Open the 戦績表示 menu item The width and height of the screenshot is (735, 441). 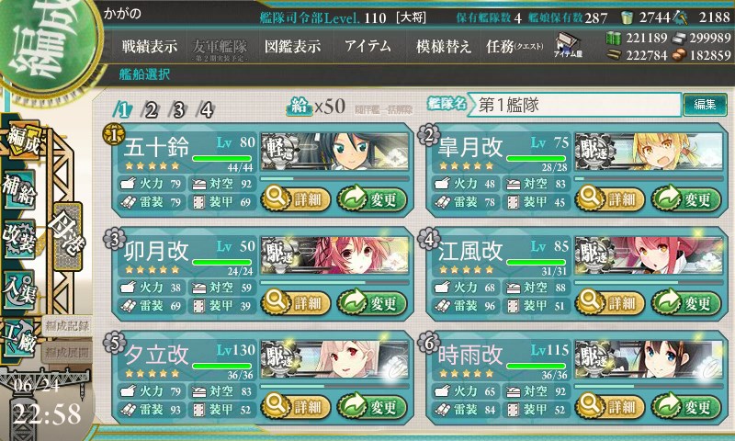coord(150,46)
